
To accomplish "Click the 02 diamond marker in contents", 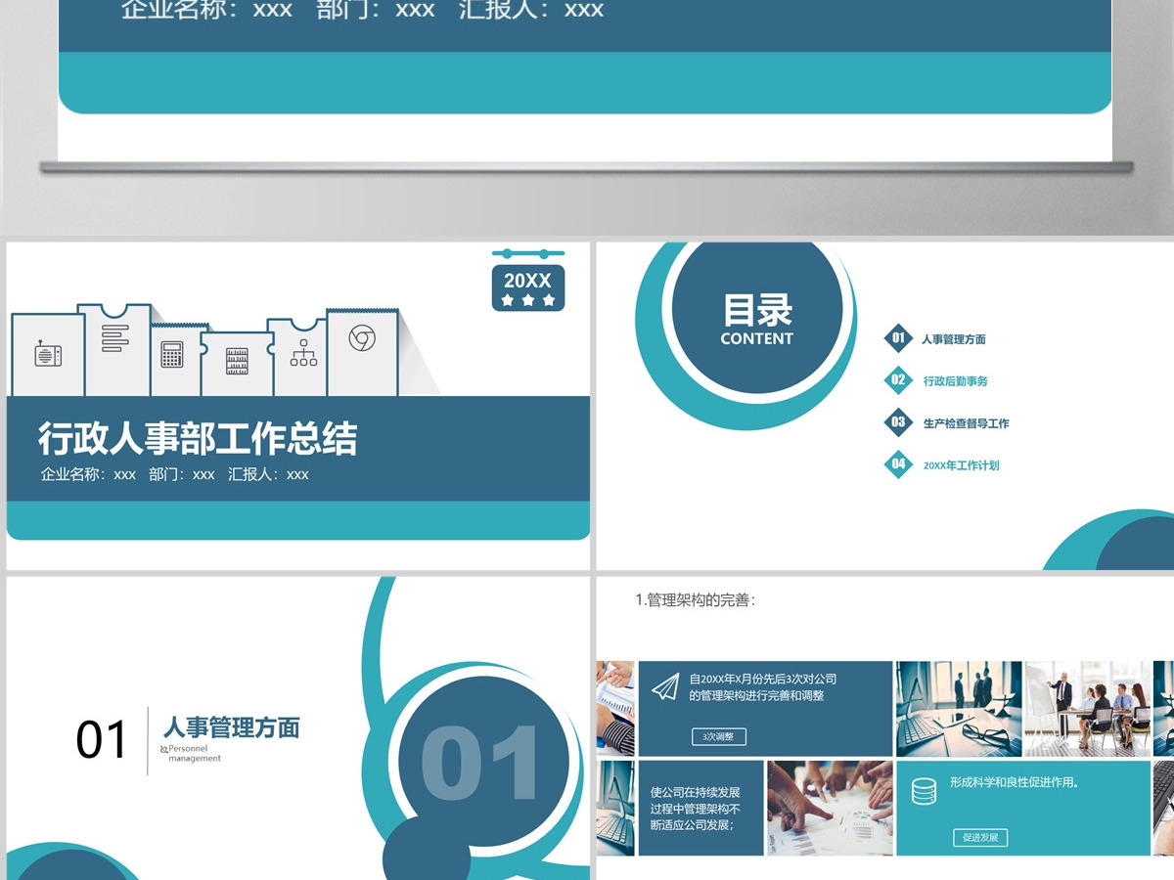I will point(898,380).
